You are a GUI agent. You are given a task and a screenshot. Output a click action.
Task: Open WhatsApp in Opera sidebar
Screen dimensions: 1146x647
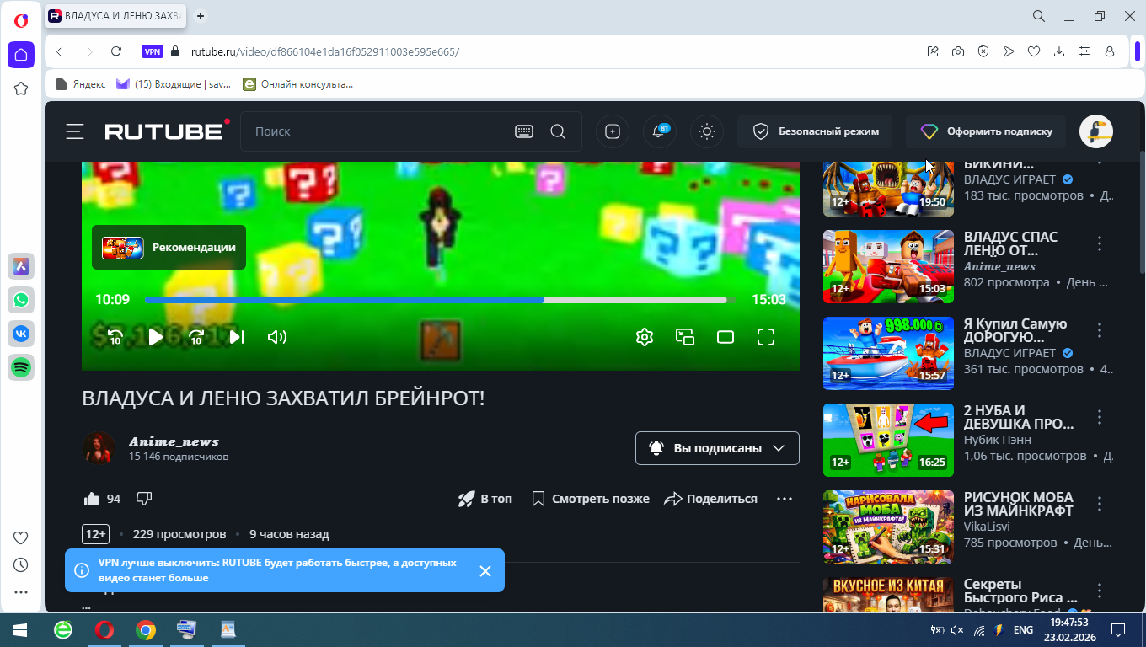tap(21, 300)
